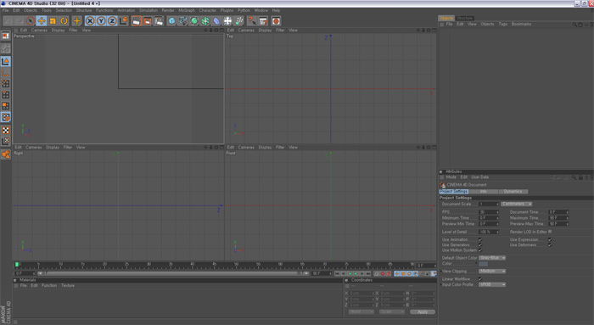Add a Cube primitive object
The height and width of the screenshot is (325, 594).
click(x=171, y=21)
